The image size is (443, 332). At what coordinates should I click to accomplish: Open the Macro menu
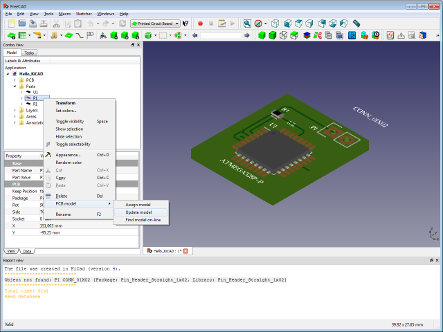[x=64, y=14]
